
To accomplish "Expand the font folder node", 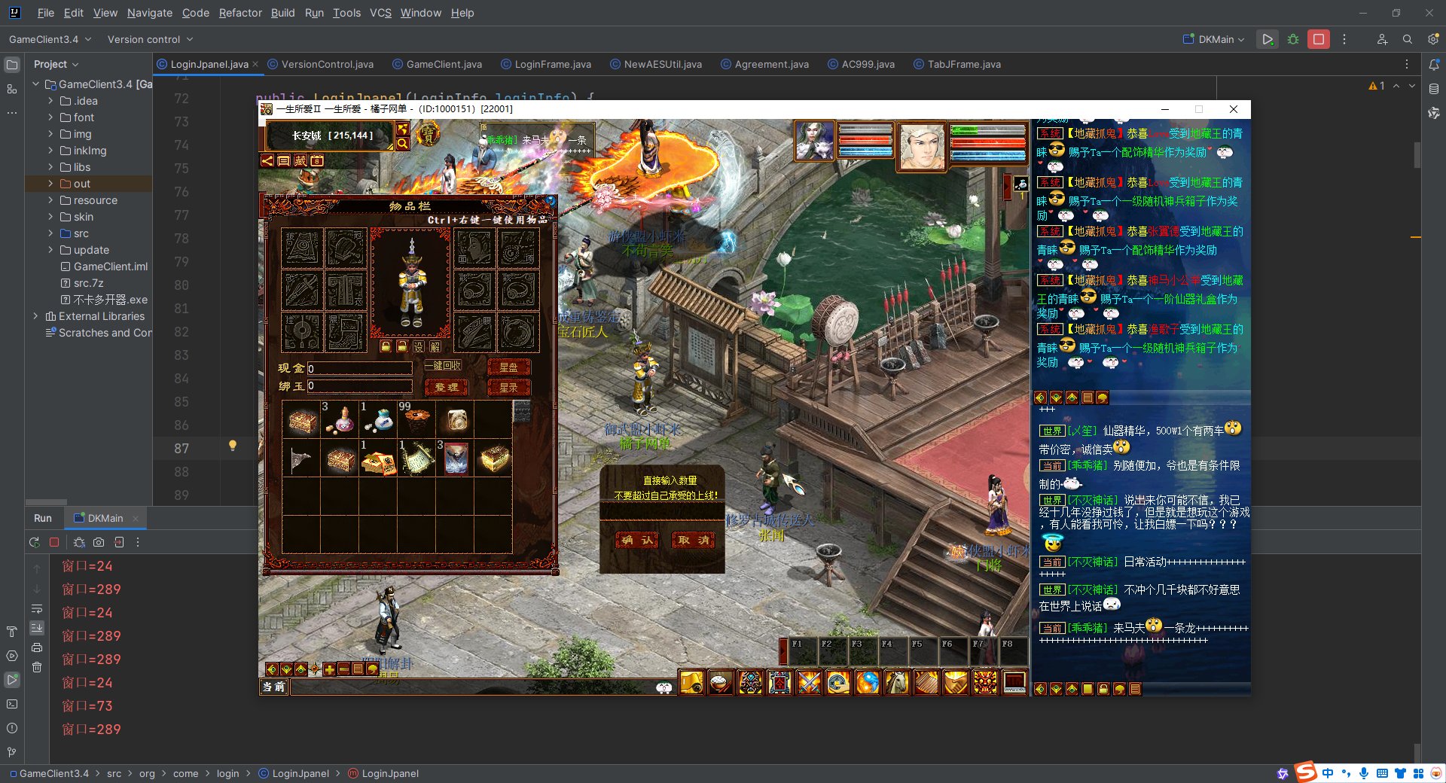I will coord(50,117).
